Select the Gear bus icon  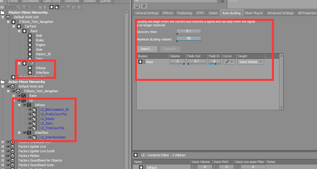pos(30,49)
